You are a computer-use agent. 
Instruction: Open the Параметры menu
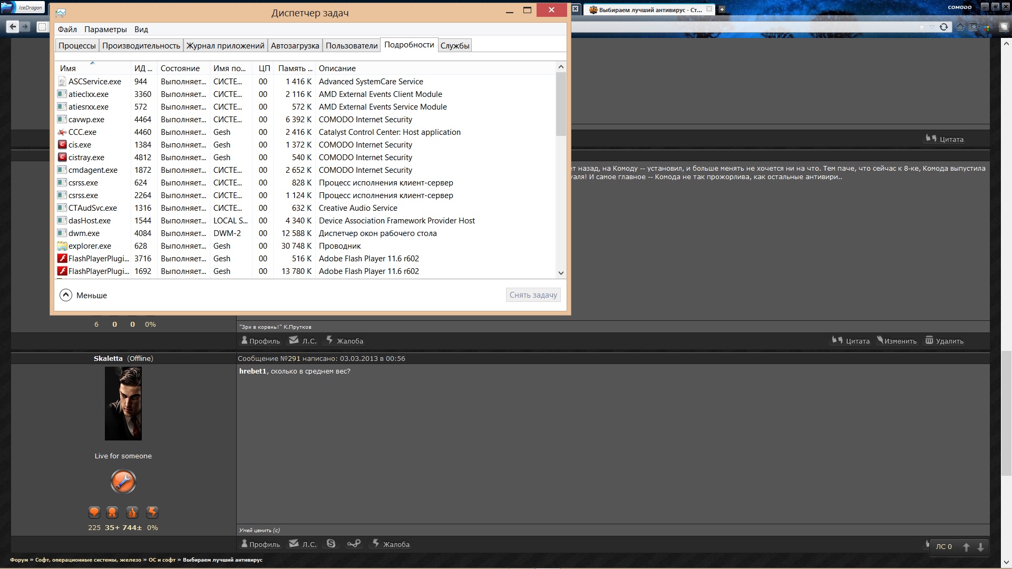[105, 30]
